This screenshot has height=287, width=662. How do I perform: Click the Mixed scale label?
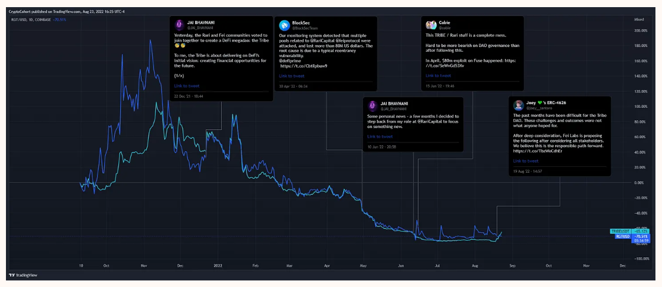click(x=639, y=20)
